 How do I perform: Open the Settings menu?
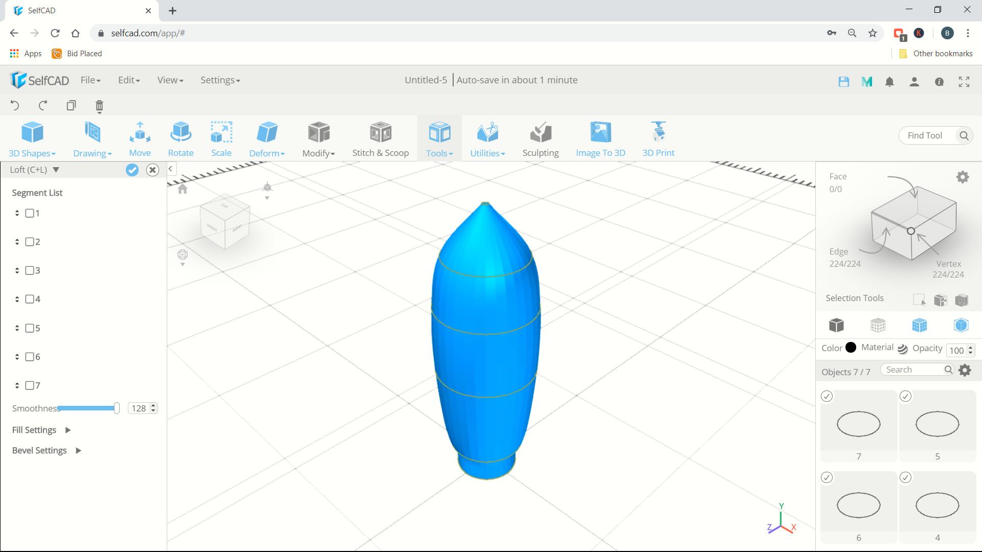(220, 80)
